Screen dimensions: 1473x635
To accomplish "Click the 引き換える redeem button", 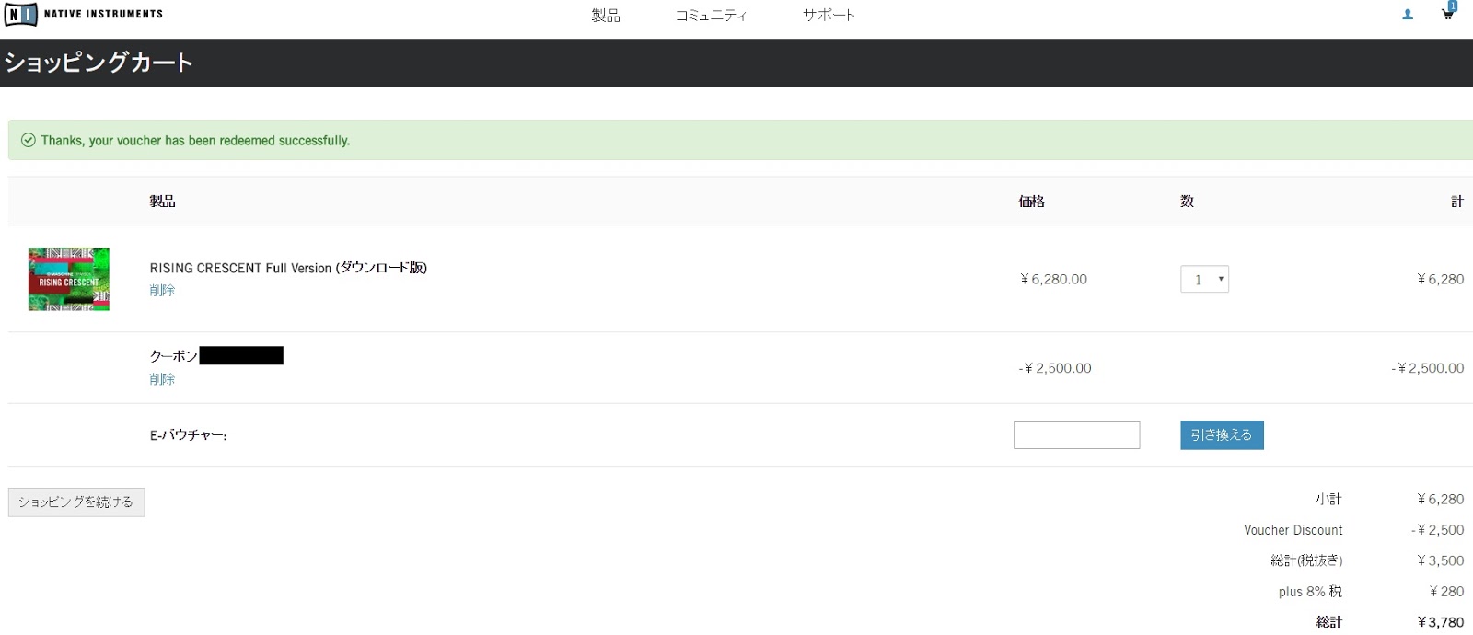I will point(1222,435).
